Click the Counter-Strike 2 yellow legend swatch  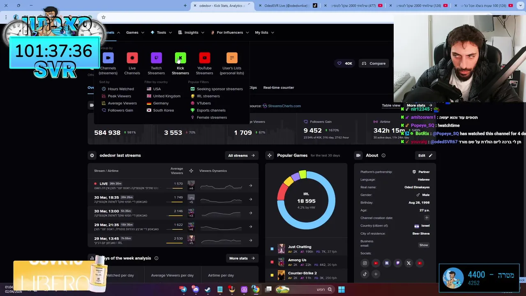tap(272, 275)
